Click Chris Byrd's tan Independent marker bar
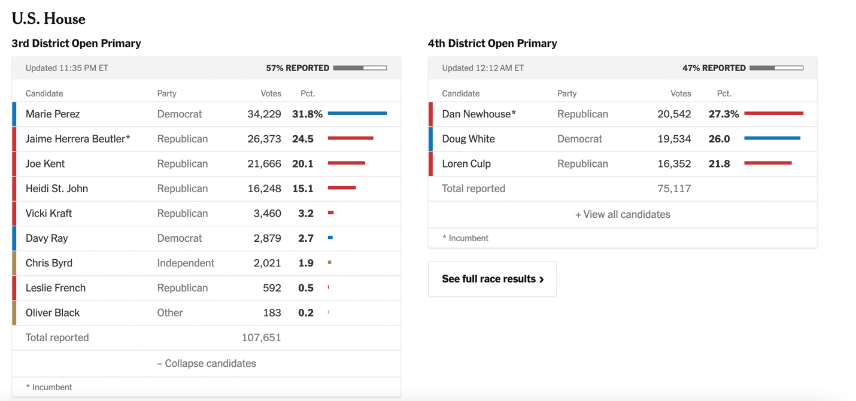 pyautogui.click(x=14, y=263)
